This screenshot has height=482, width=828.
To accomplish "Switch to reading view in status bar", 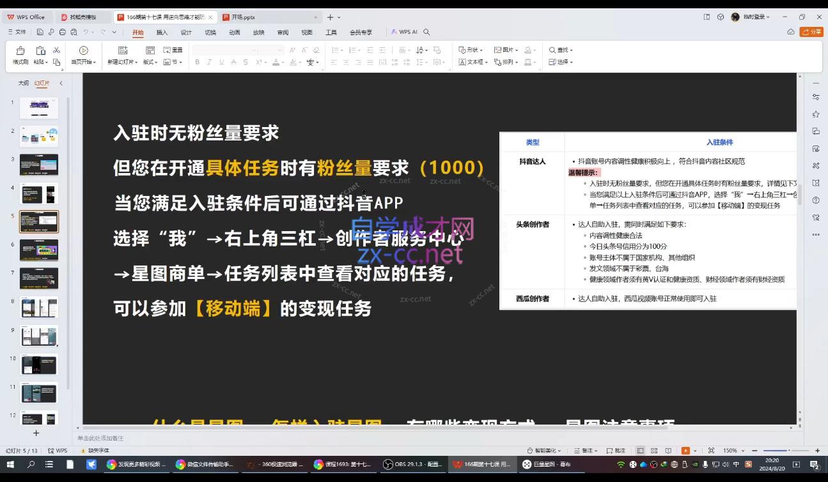I will 668,450.
